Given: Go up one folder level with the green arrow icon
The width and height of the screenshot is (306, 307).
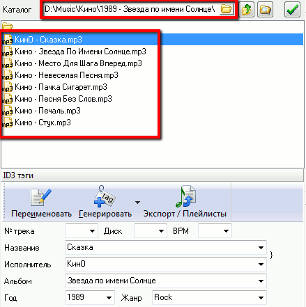Looking at the screenshot, I should pyautogui.click(x=247, y=10).
